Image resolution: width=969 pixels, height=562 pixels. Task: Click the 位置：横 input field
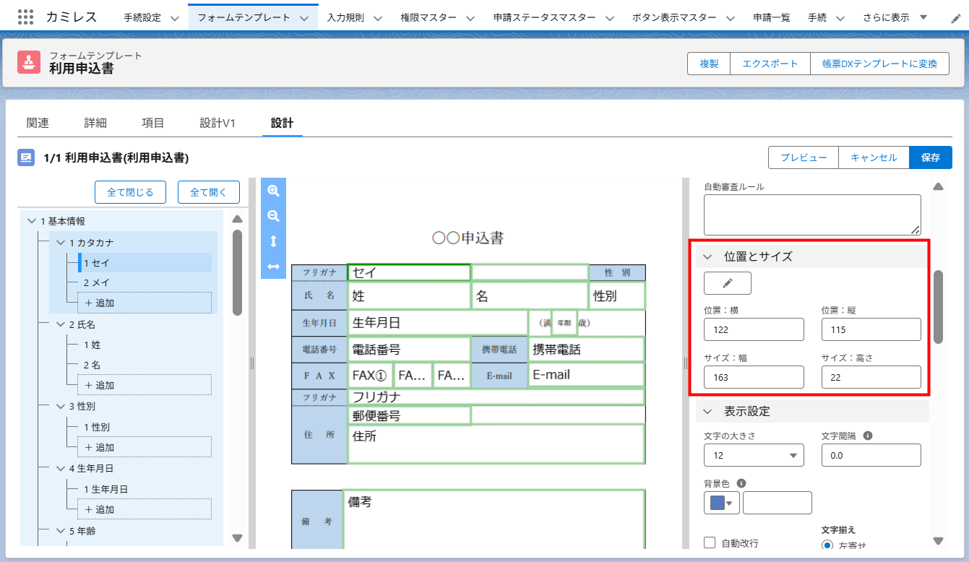pos(754,329)
